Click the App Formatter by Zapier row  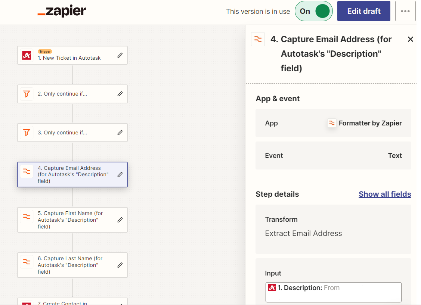point(333,123)
